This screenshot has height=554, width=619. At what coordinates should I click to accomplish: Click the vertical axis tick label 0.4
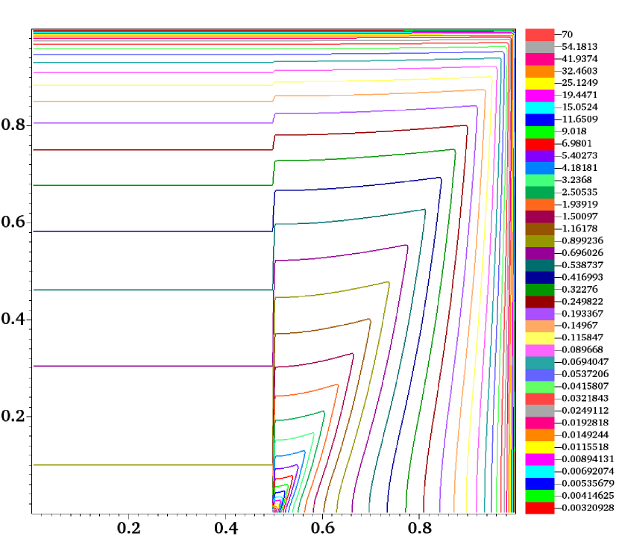click(x=13, y=319)
